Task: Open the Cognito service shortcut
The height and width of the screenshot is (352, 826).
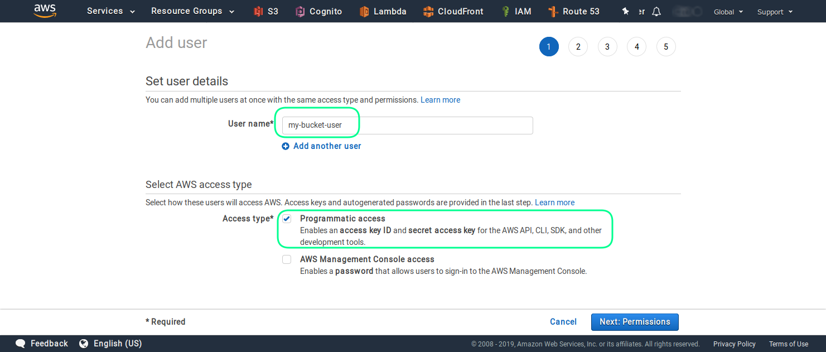Action: click(318, 11)
